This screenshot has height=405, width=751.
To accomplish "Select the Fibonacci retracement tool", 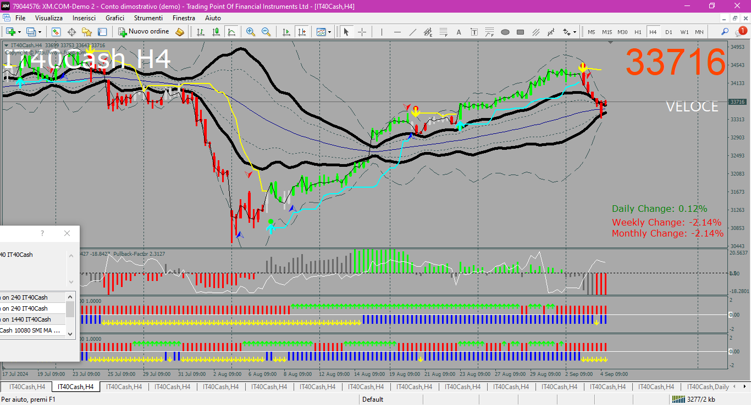I will tap(444, 32).
